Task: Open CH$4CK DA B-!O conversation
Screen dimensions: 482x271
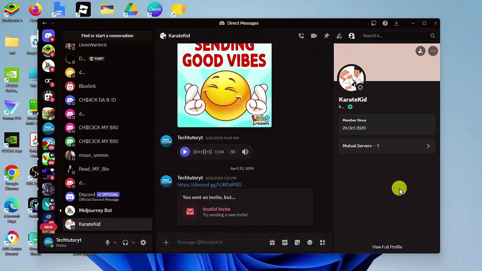Action: (x=107, y=100)
